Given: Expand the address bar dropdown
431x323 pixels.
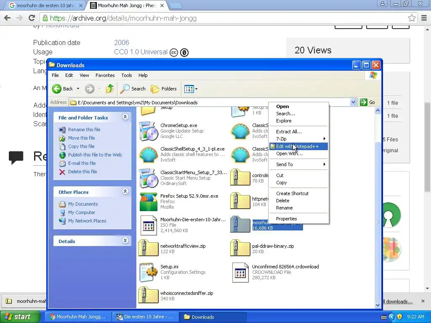Looking at the screenshot, I should pyautogui.click(x=354, y=103).
